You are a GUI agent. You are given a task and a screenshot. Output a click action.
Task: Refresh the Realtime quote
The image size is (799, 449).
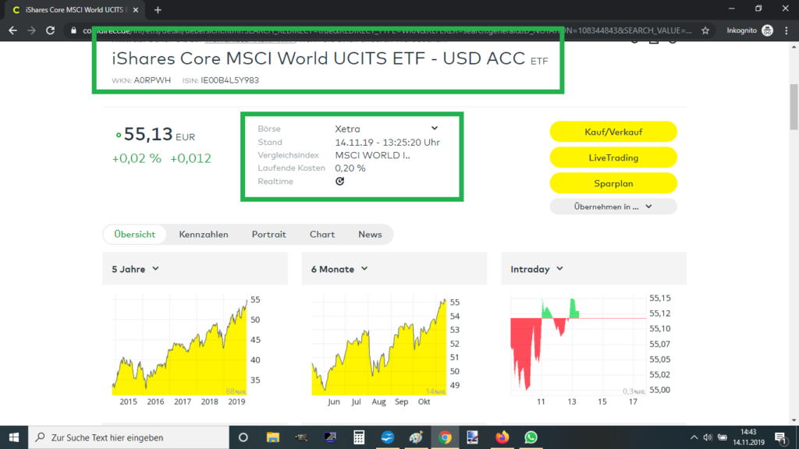(340, 181)
